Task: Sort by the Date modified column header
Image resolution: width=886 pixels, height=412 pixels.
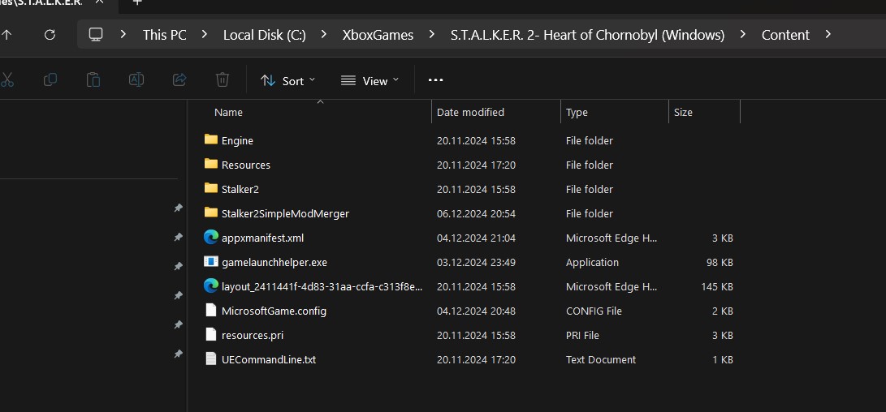Action: (470, 112)
